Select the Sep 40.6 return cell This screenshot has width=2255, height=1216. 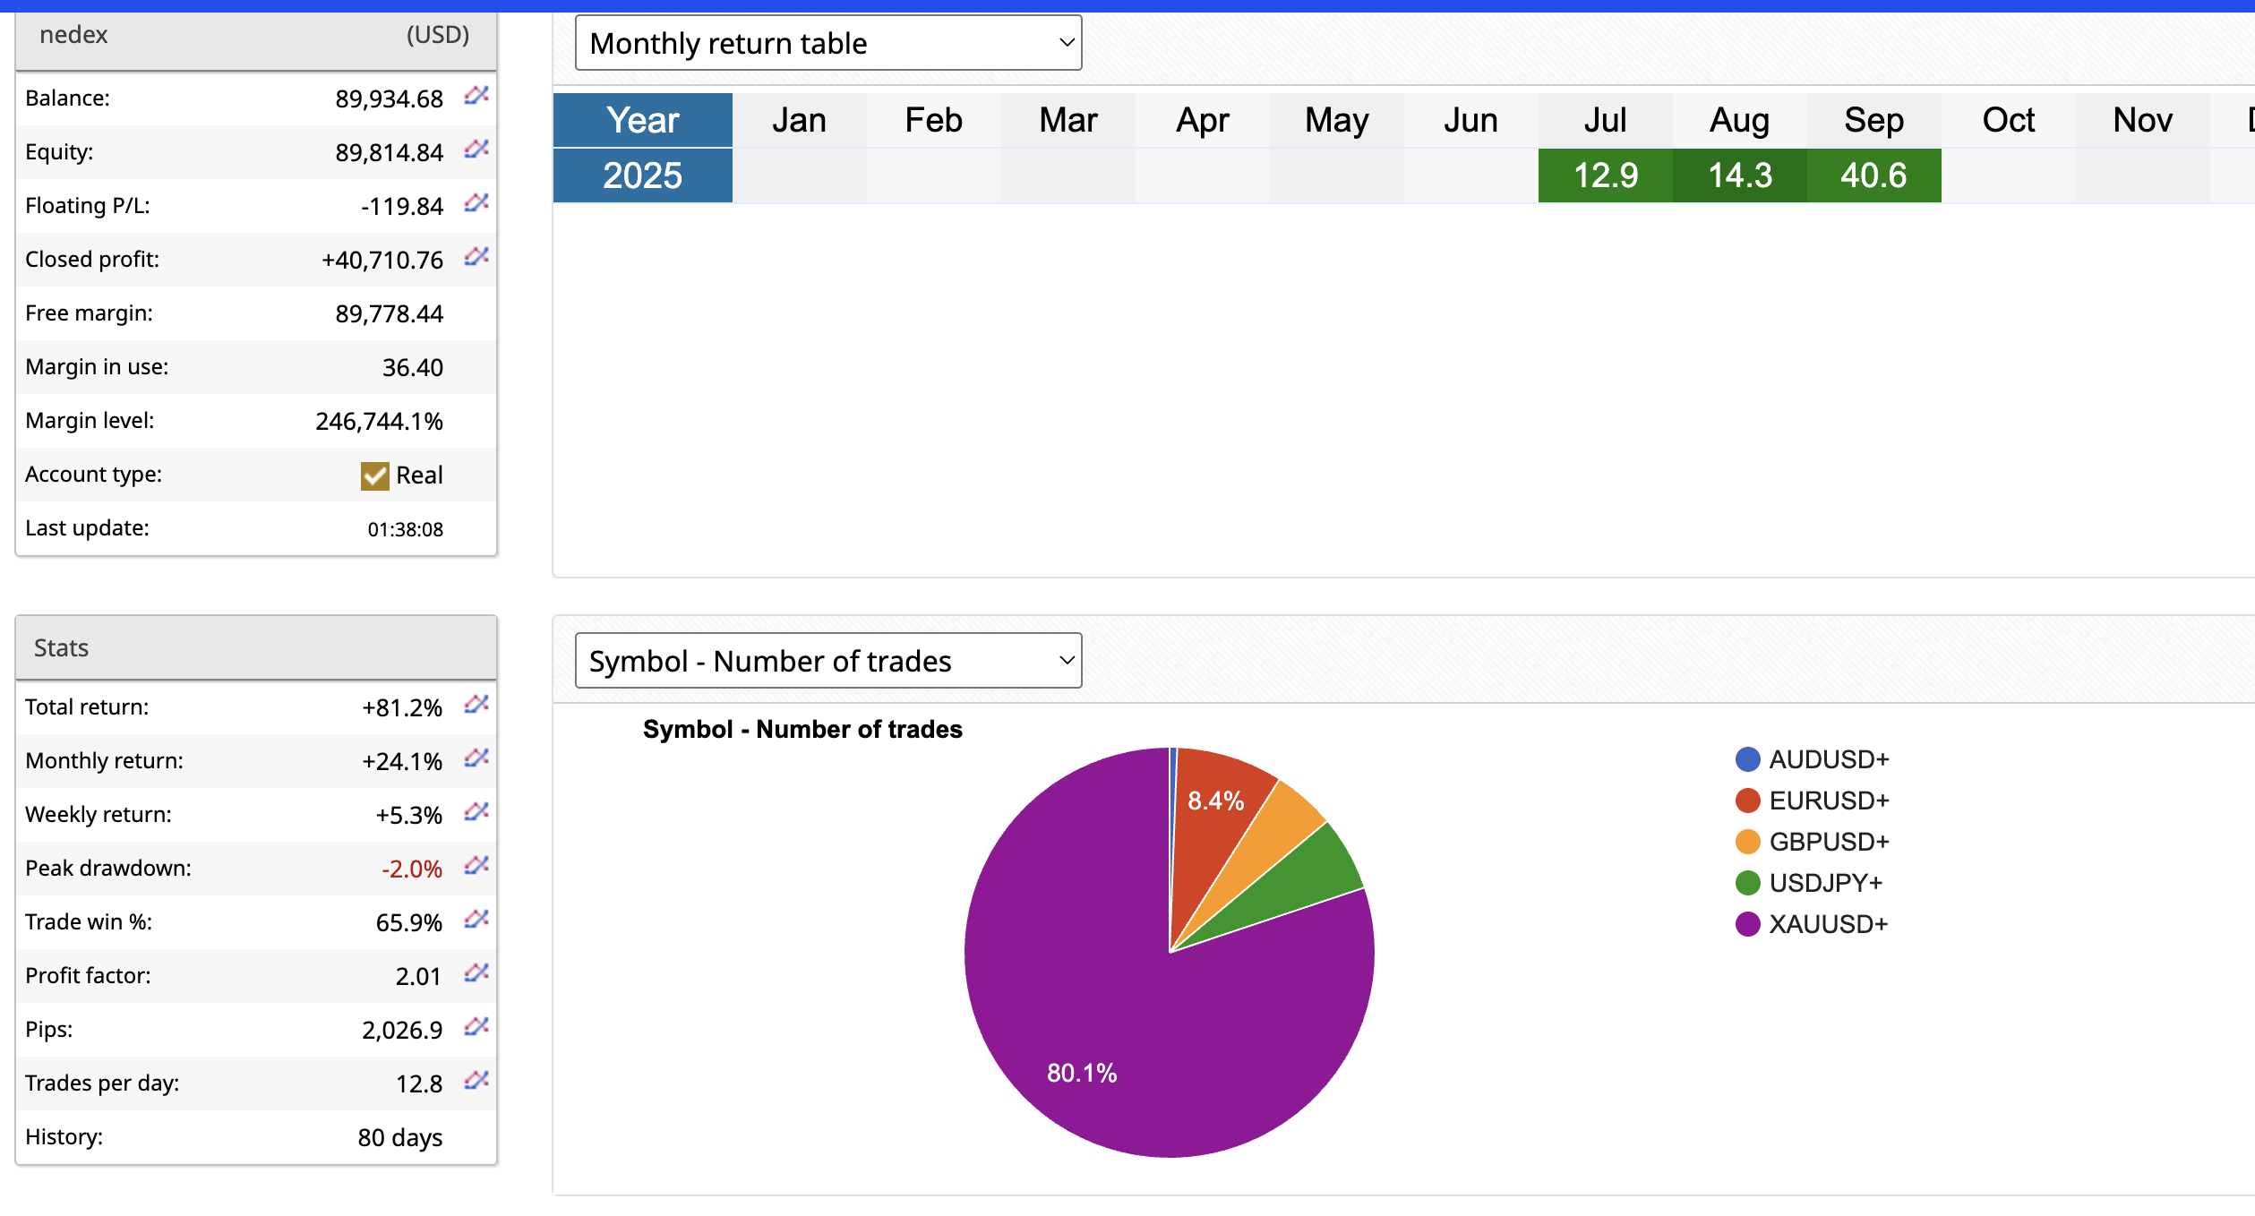[x=1873, y=176]
